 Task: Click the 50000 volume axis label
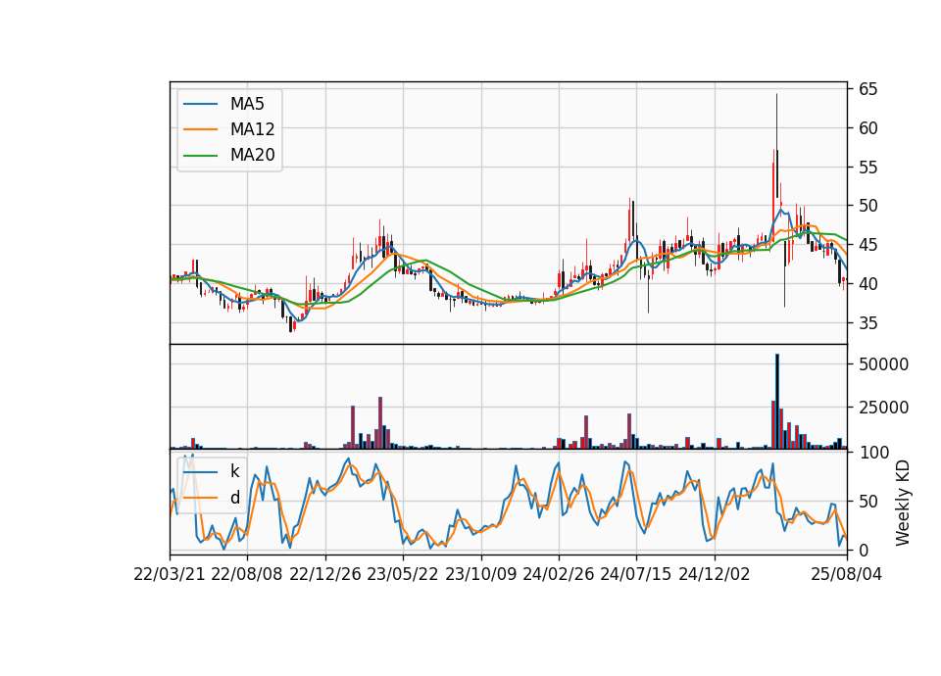883,364
